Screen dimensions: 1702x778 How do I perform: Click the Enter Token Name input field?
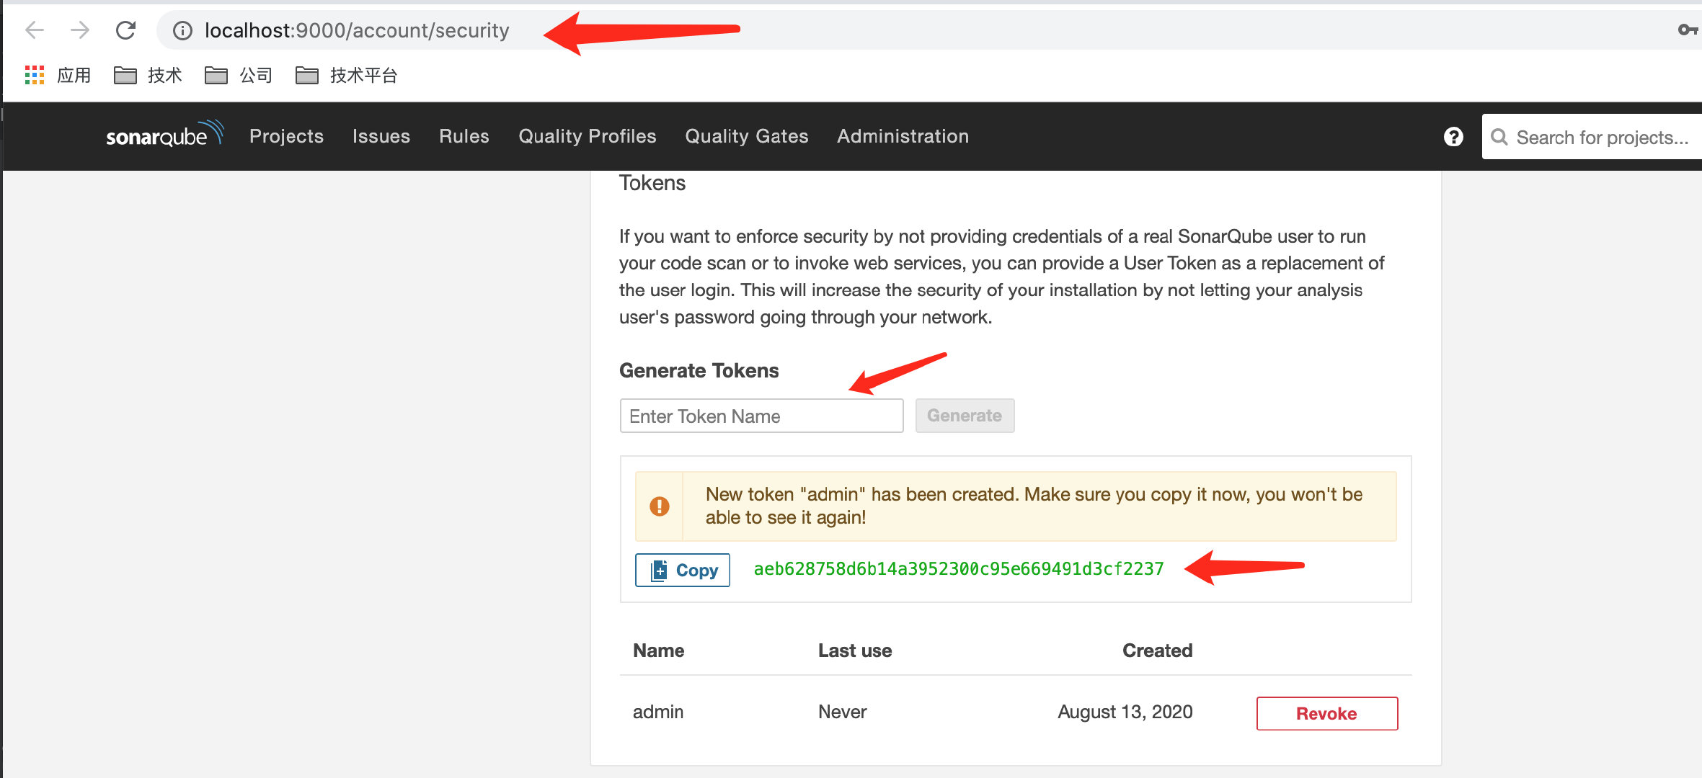pyautogui.click(x=760, y=416)
